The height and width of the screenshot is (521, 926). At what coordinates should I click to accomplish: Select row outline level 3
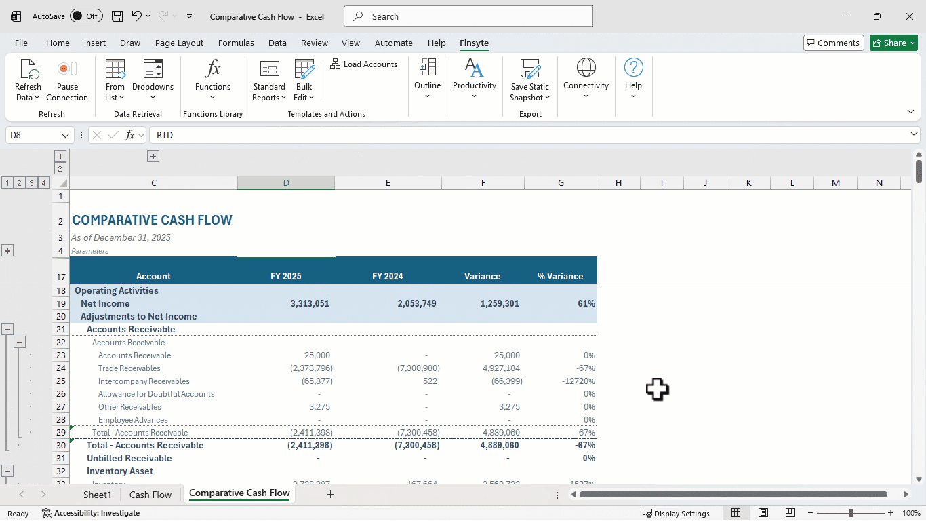[x=31, y=182]
